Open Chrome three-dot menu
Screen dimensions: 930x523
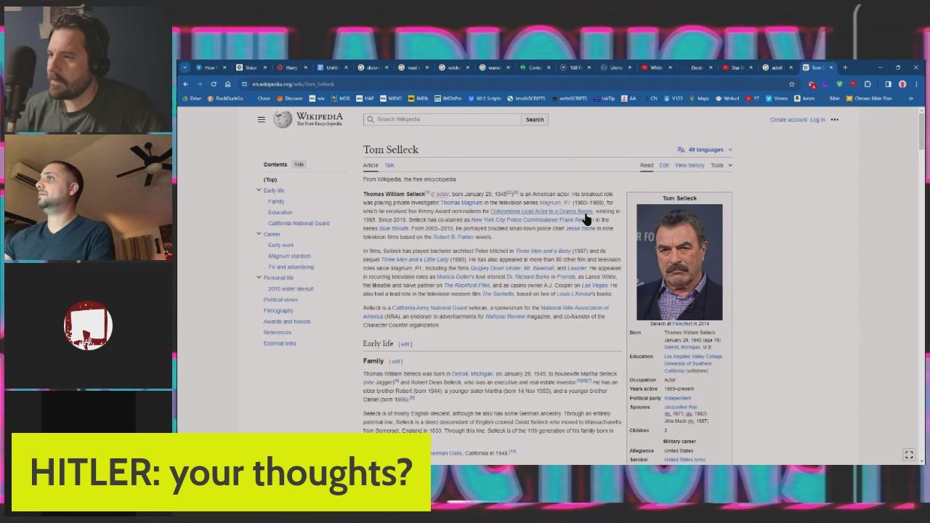tap(915, 84)
